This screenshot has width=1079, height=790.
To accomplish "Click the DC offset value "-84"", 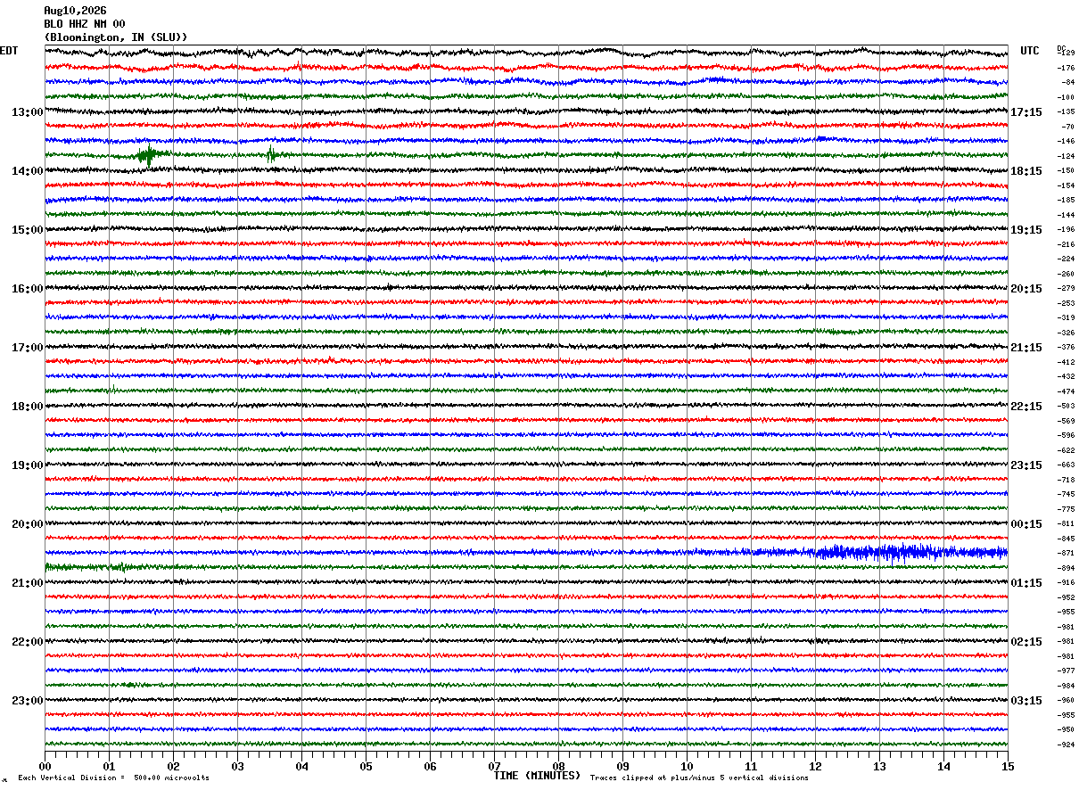I will pos(1067,83).
